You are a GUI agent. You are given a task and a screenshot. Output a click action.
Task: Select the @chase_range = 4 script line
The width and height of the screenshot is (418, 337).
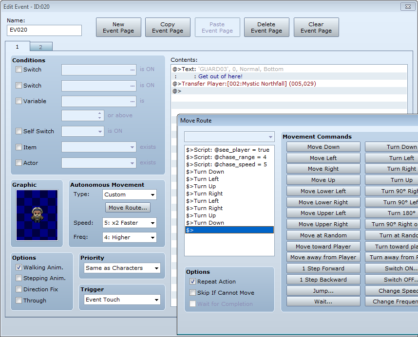(229, 157)
